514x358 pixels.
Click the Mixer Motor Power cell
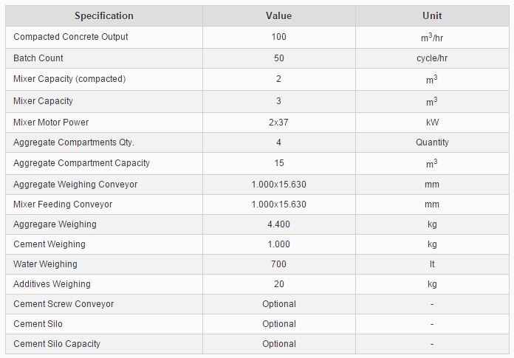tap(51, 122)
